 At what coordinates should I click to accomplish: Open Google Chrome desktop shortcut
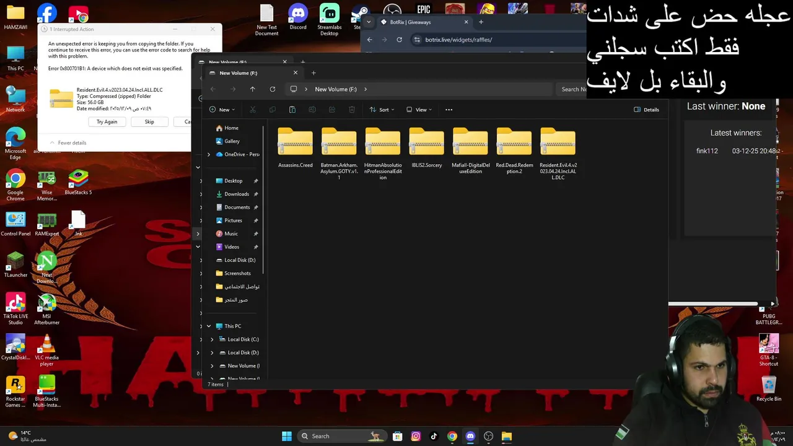[15, 185]
